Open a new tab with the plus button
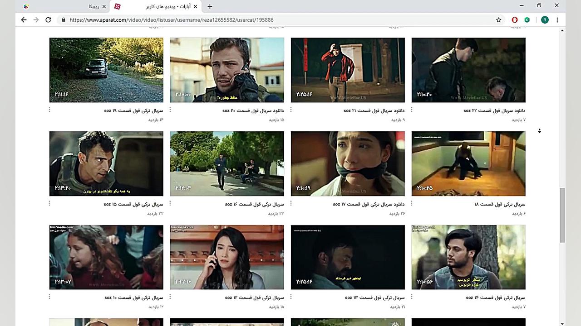The image size is (581, 326). coord(209,6)
